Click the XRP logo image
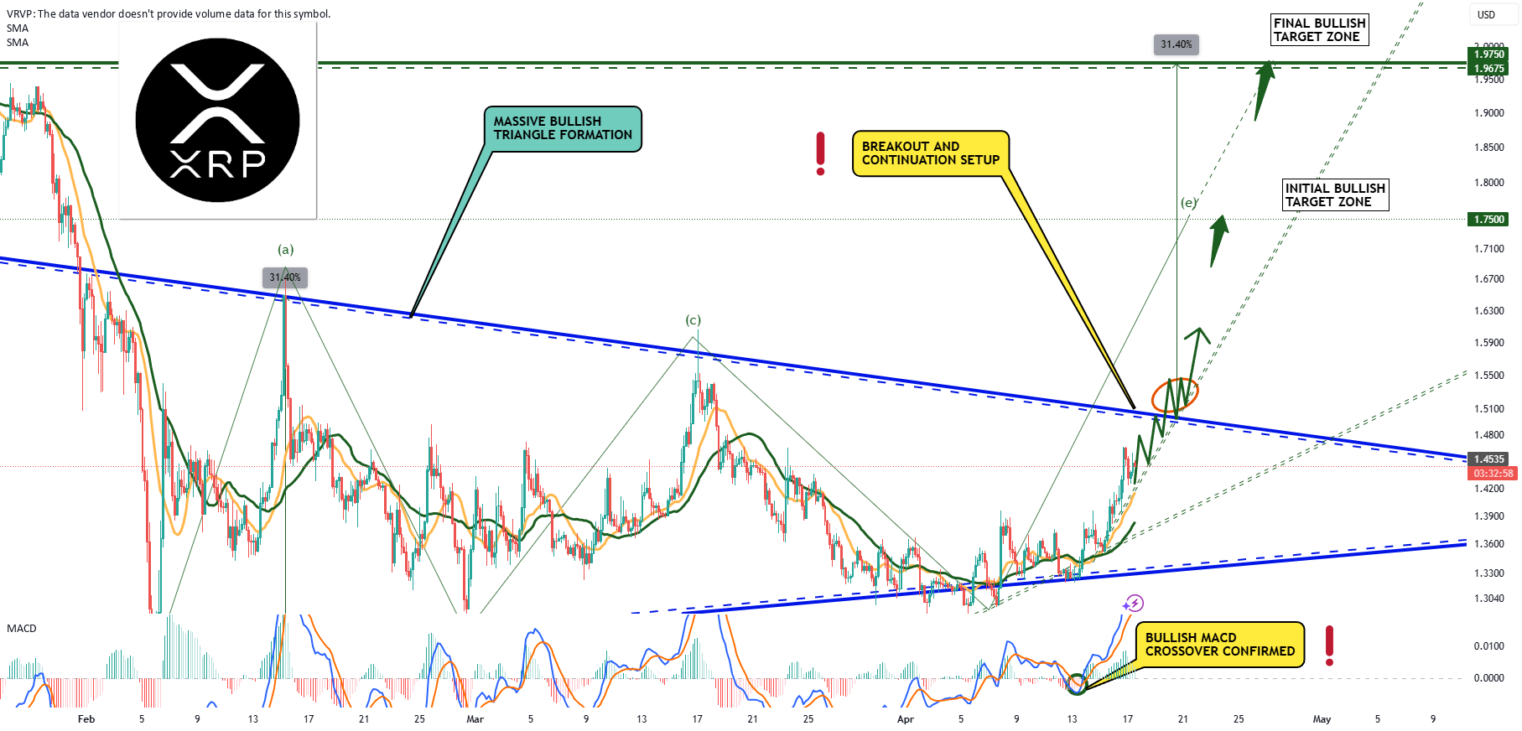Viewport: 1522px width, 731px height. [x=217, y=121]
